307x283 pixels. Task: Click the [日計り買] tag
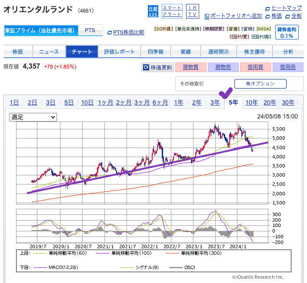coord(239,36)
